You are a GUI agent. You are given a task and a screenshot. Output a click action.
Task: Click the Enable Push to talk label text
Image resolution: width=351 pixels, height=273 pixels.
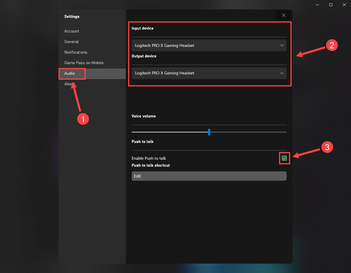point(149,158)
